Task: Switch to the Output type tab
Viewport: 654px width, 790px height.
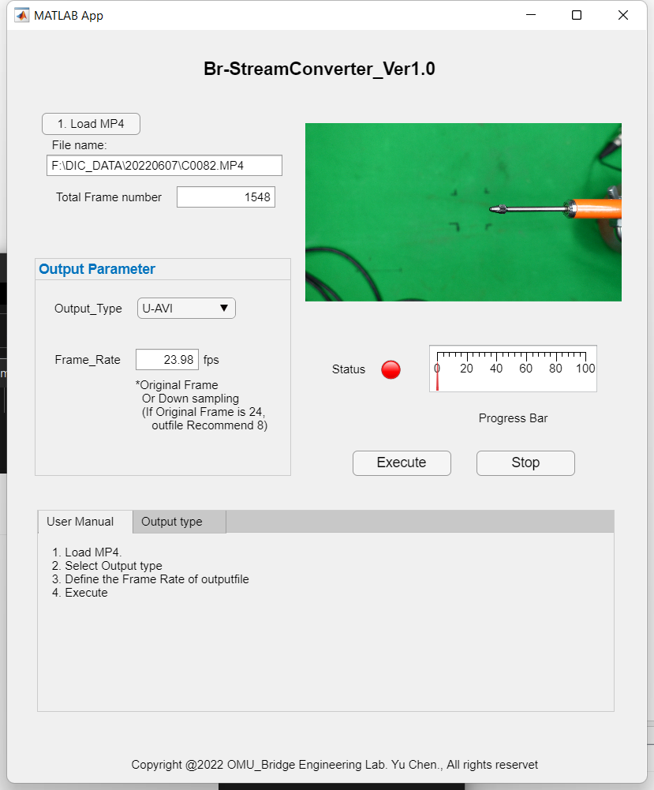Action: 172,522
